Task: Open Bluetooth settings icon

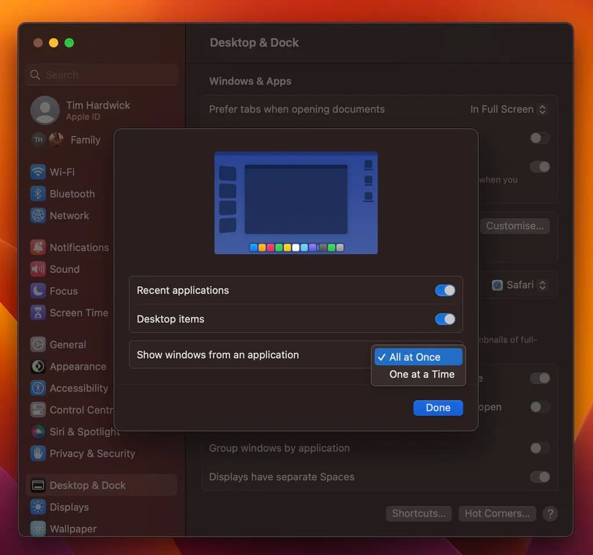Action: point(38,194)
